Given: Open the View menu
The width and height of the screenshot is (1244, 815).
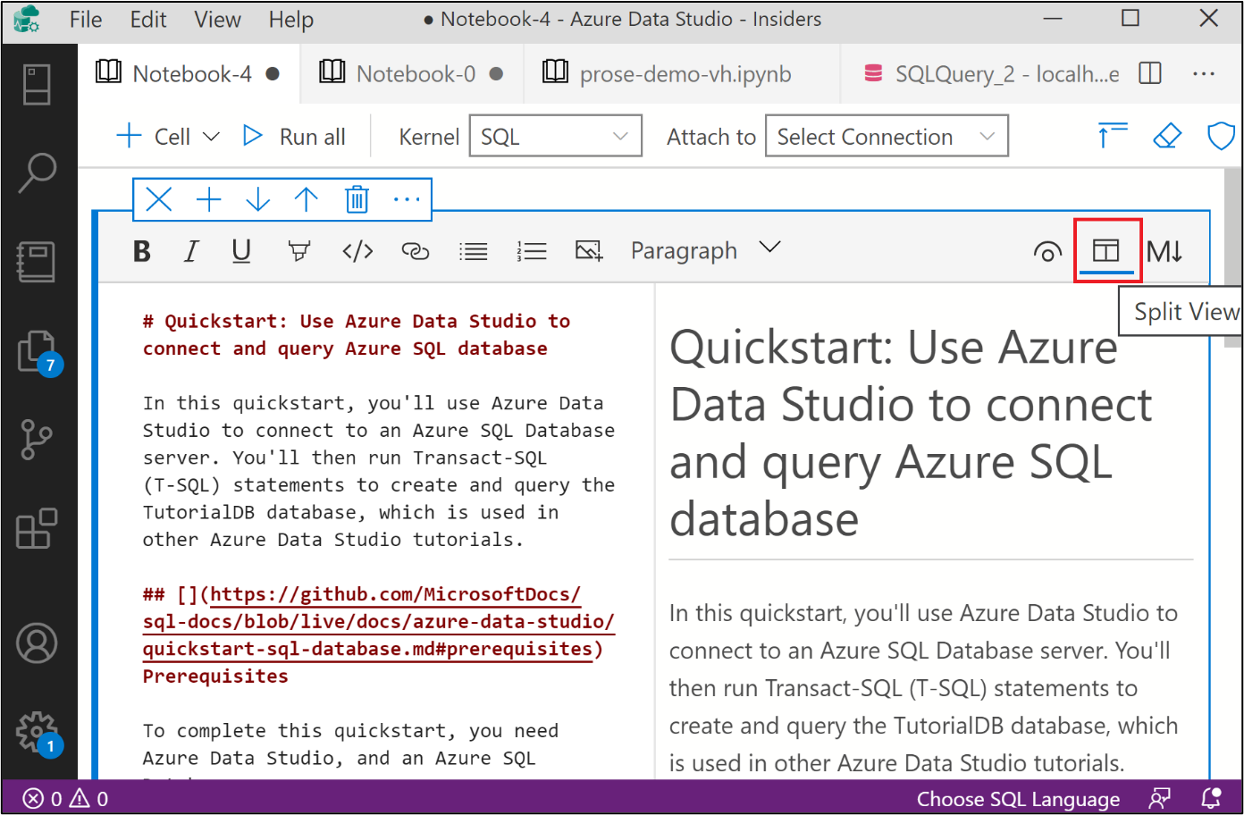Looking at the screenshot, I should tap(217, 20).
